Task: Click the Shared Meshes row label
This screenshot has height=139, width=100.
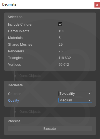Action: (20, 45)
